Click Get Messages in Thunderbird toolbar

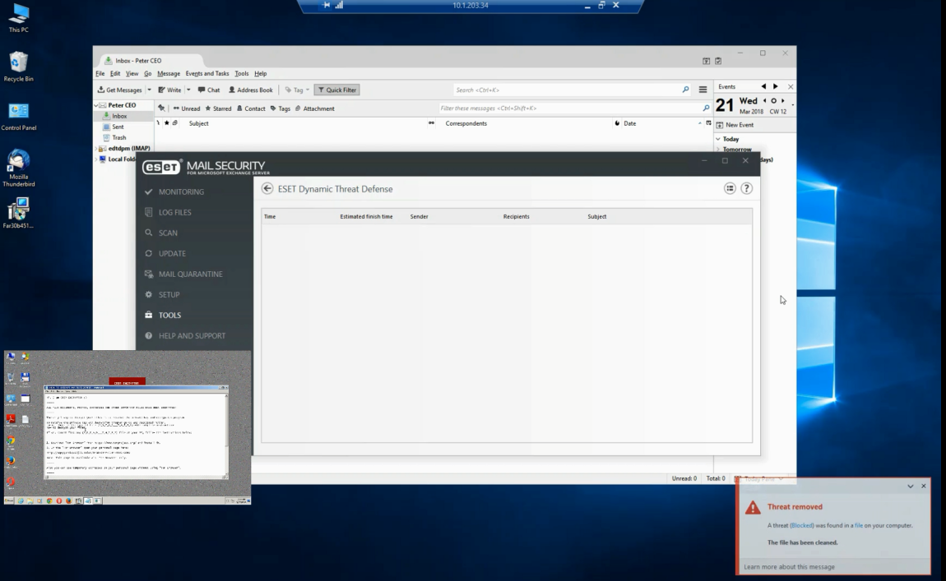pos(119,90)
